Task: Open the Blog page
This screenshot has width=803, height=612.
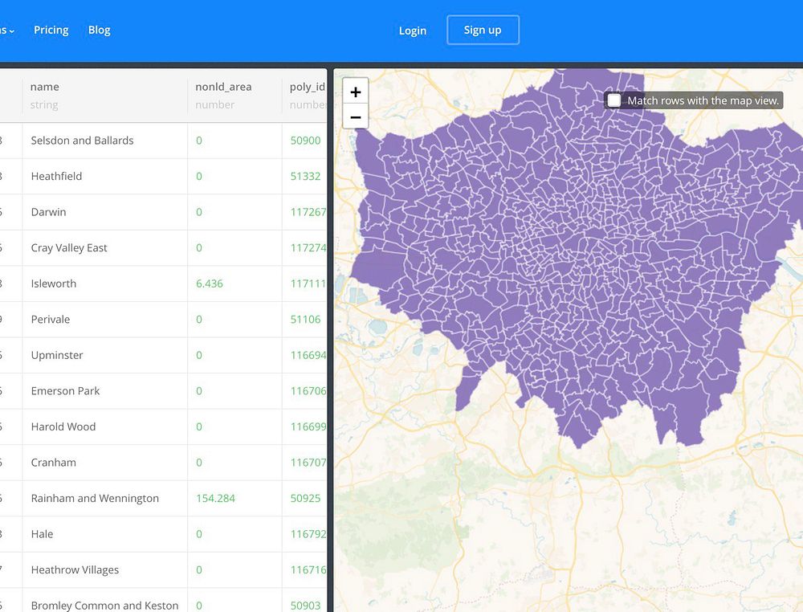Action: pos(100,31)
